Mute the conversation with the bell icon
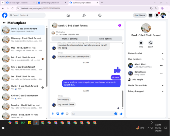 point(141,43)
